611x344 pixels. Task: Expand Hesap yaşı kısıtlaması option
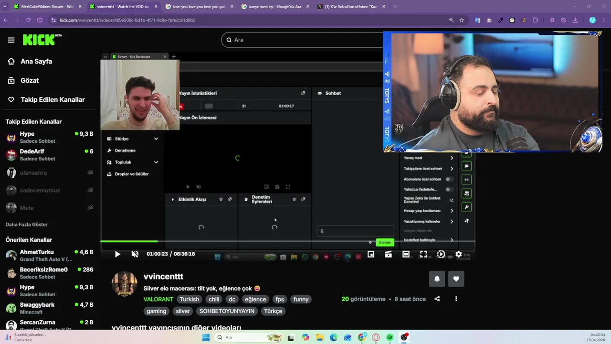coord(429,211)
